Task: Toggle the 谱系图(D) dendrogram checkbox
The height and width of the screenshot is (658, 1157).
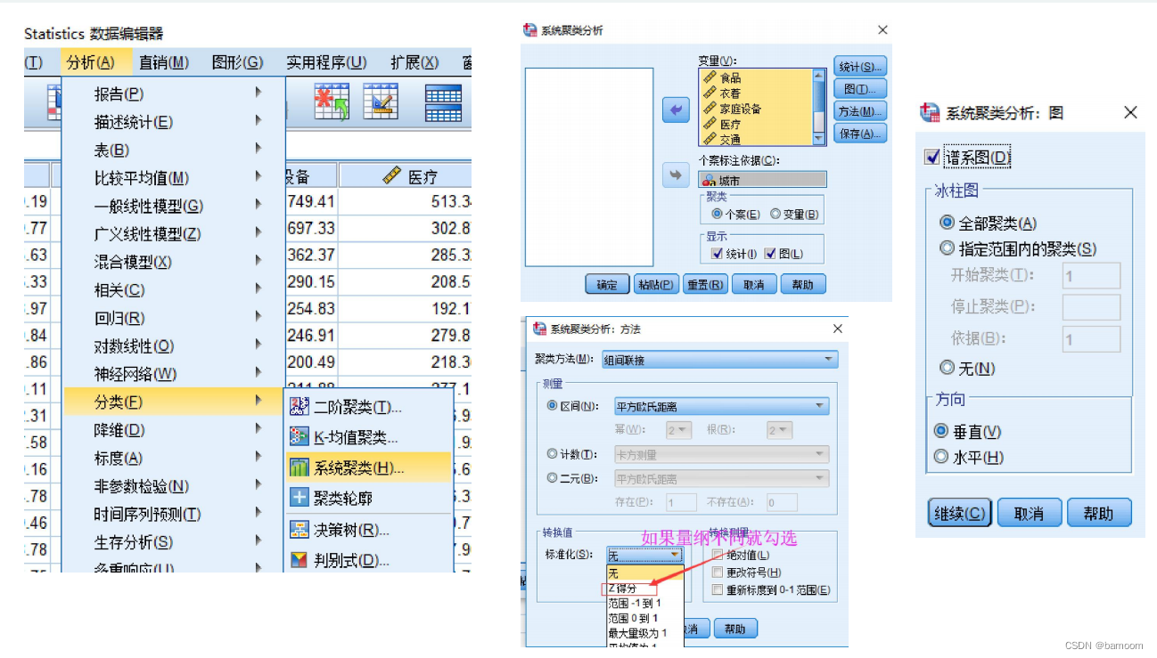Action: point(932,158)
